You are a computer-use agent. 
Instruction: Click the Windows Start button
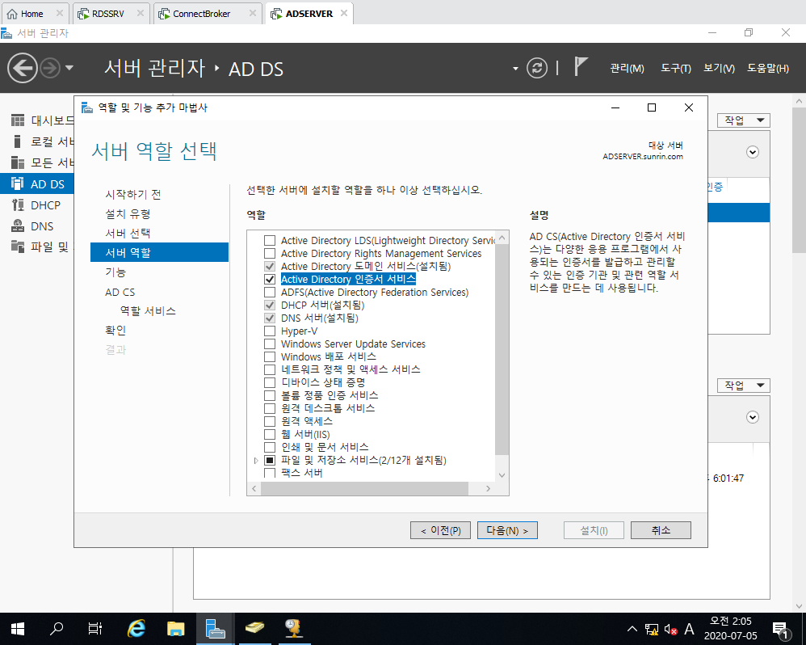pos(18,629)
